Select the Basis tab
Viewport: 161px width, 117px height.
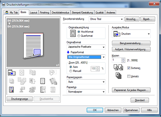[x=24, y=12]
